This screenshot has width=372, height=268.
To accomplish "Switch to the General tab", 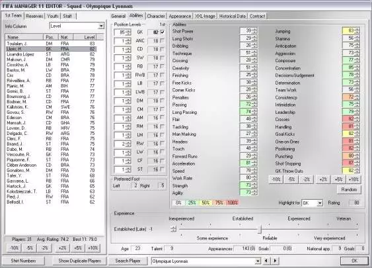I will (x=118, y=16).
